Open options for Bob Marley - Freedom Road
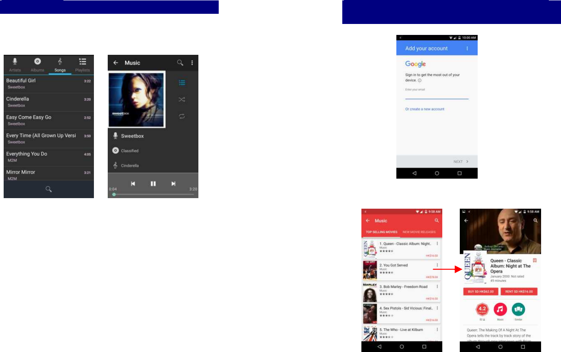The width and height of the screenshot is (561, 352). [x=437, y=287]
